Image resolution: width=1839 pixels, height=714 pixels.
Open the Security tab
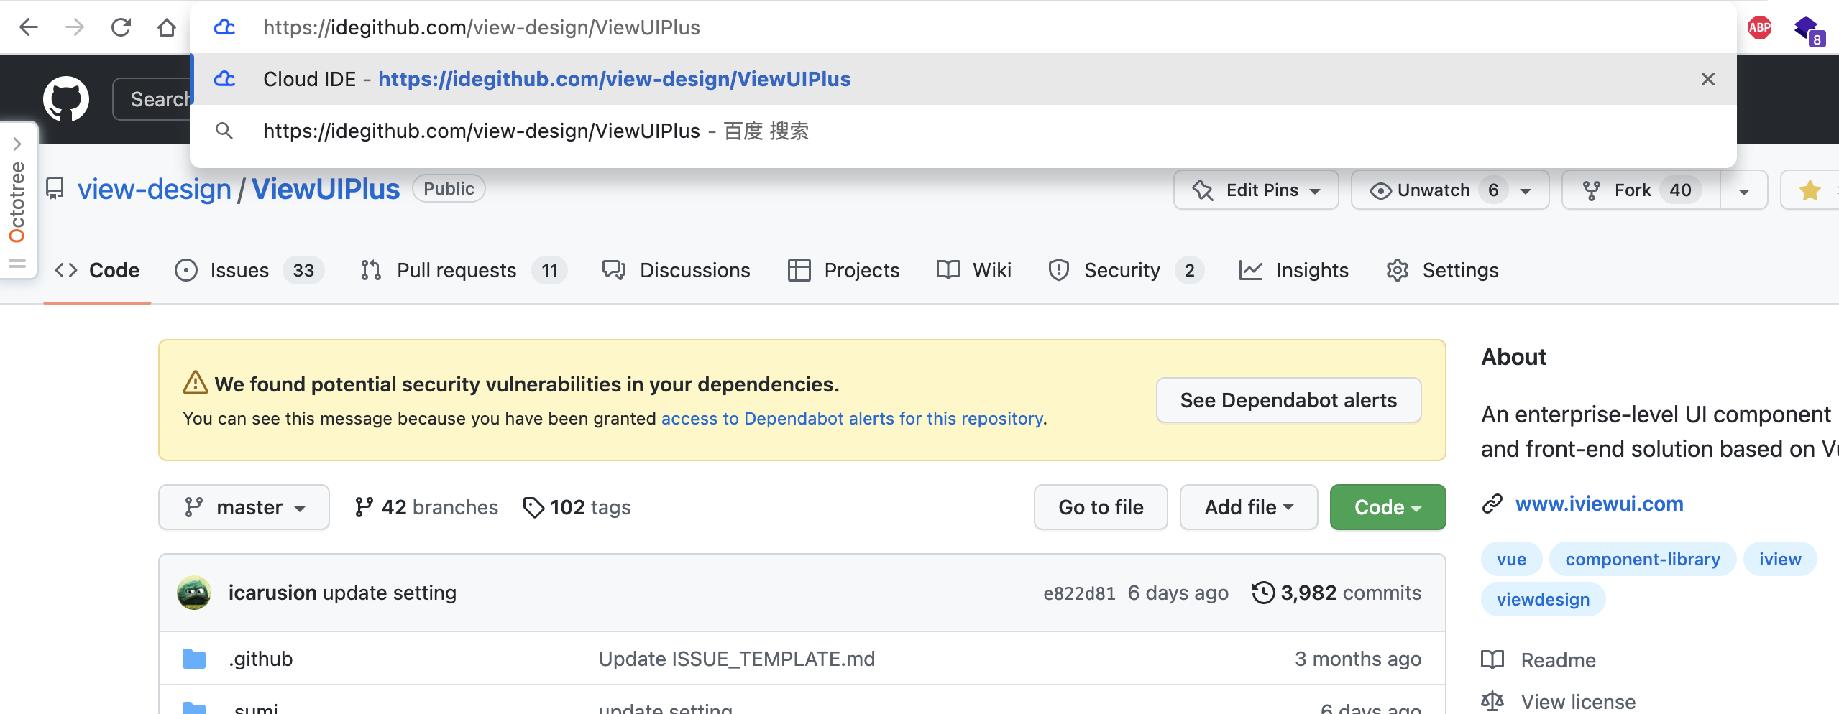[x=1126, y=270]
